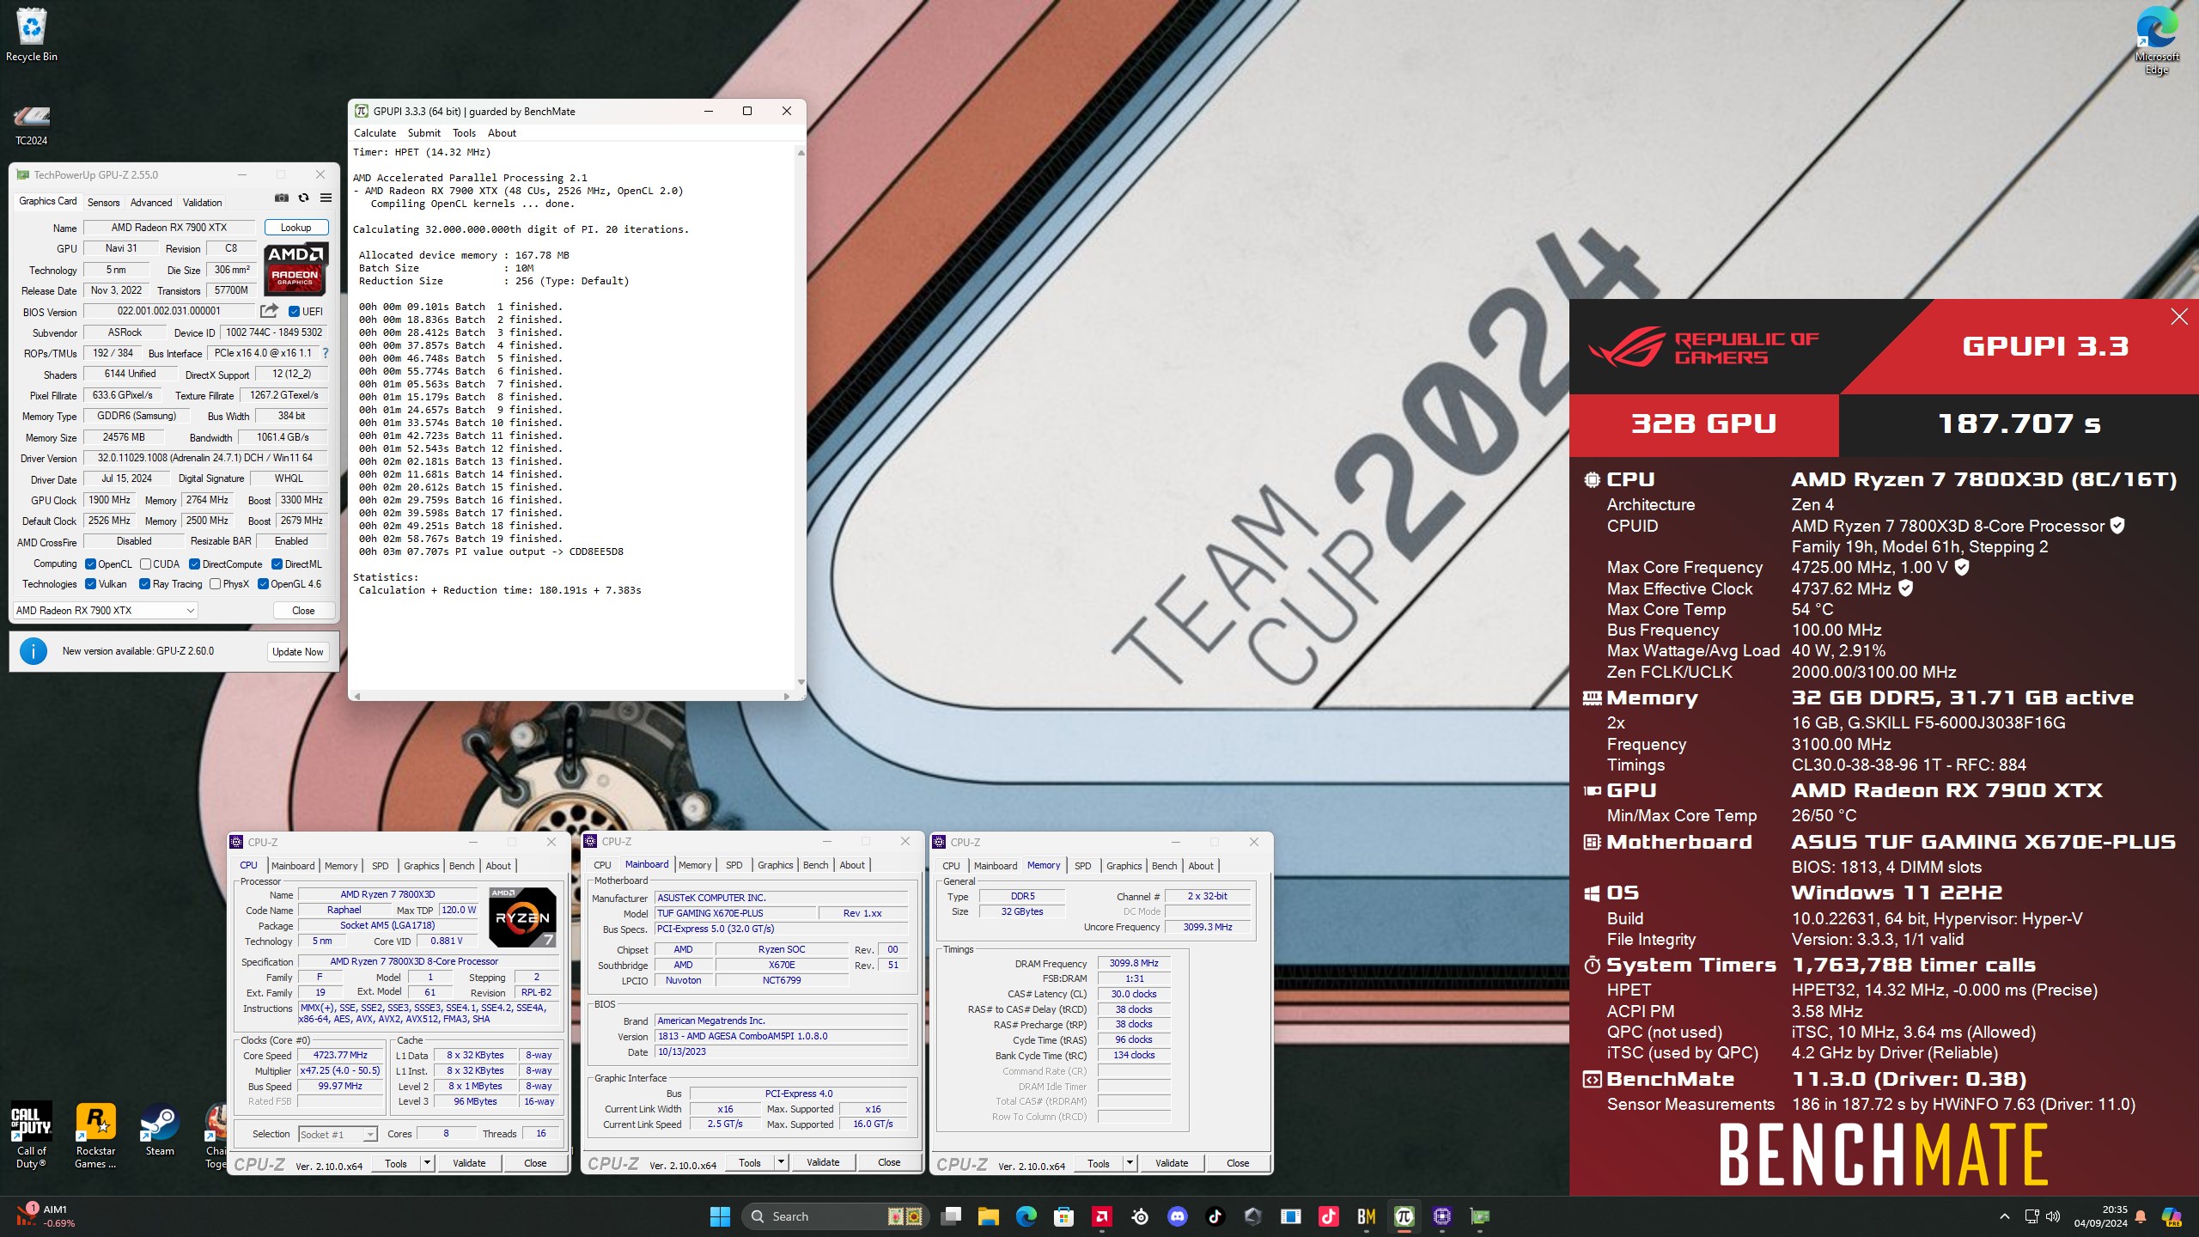
Task: Toggle the DirectCompute checkbox
Action: pos(194,564)
